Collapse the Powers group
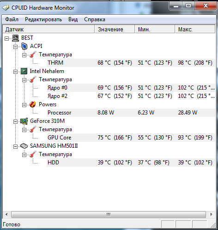The width and height of the screenshot is (218, 230). click(24, 105)
